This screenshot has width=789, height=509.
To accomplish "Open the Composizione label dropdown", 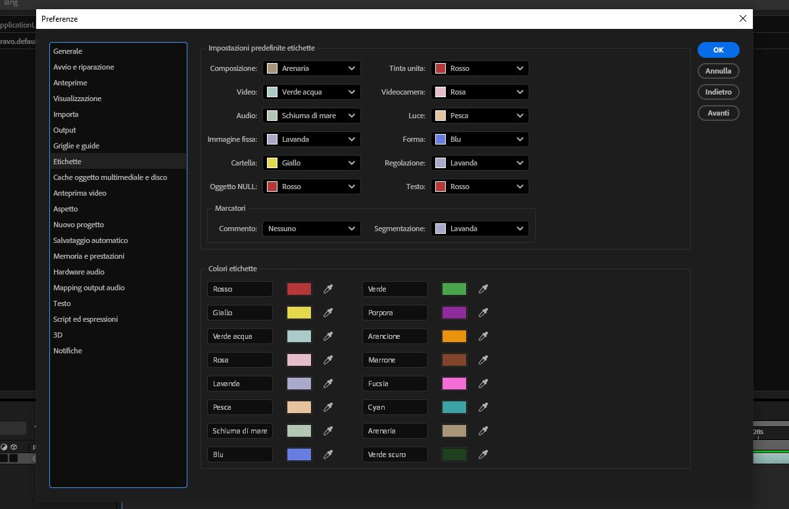I will [x=312, y=68].
